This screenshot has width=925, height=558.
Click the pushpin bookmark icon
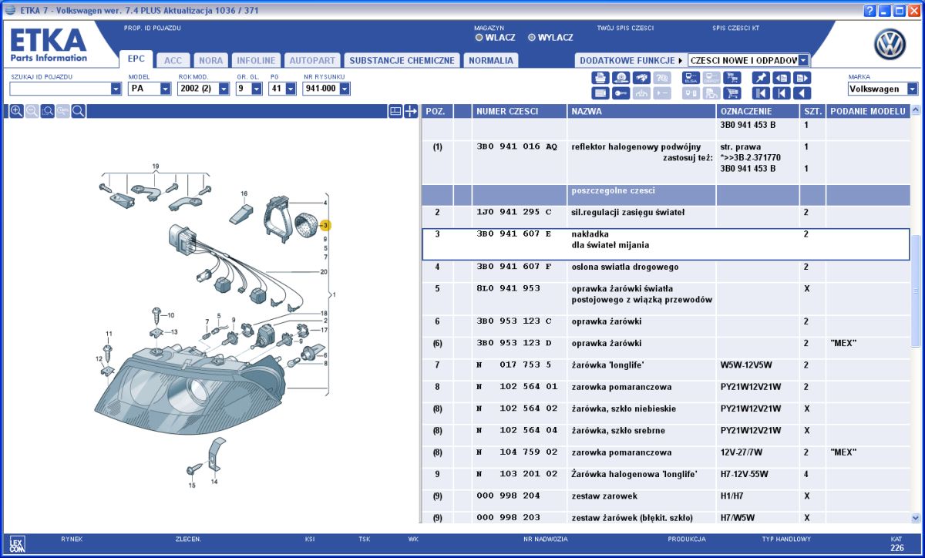[761, 78]
